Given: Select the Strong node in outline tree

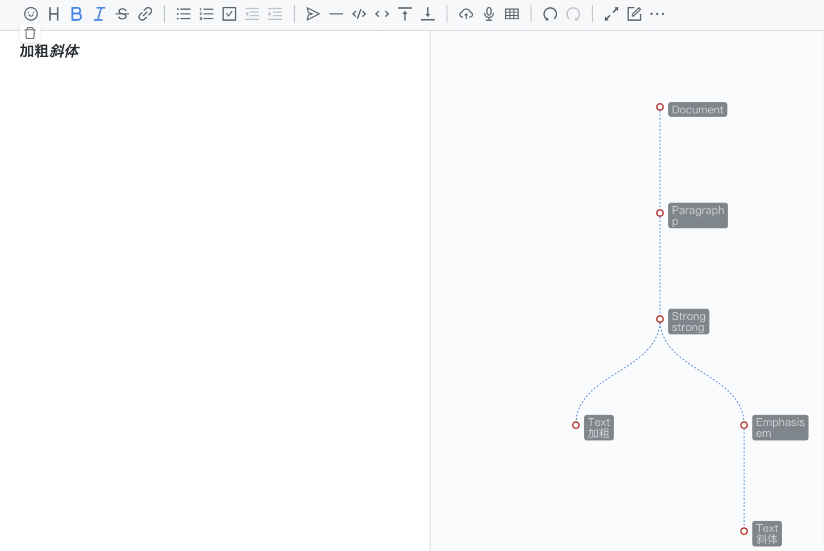Looking at the screenshot, I should pos(688,321).
